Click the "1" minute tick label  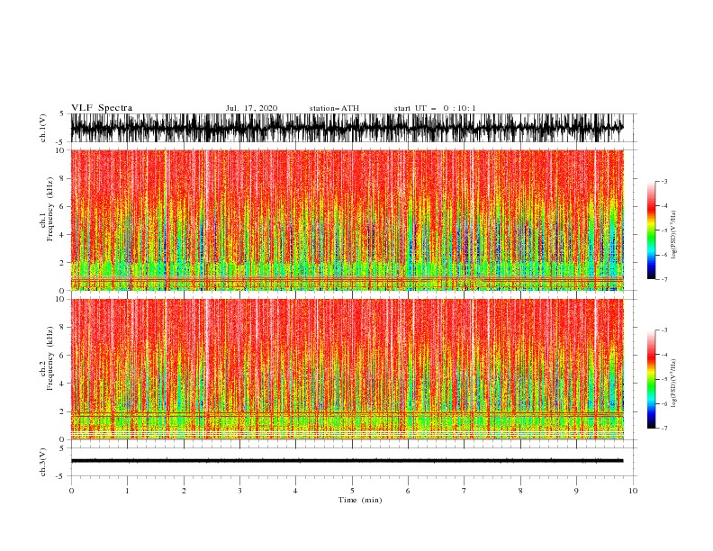[127, 491]
